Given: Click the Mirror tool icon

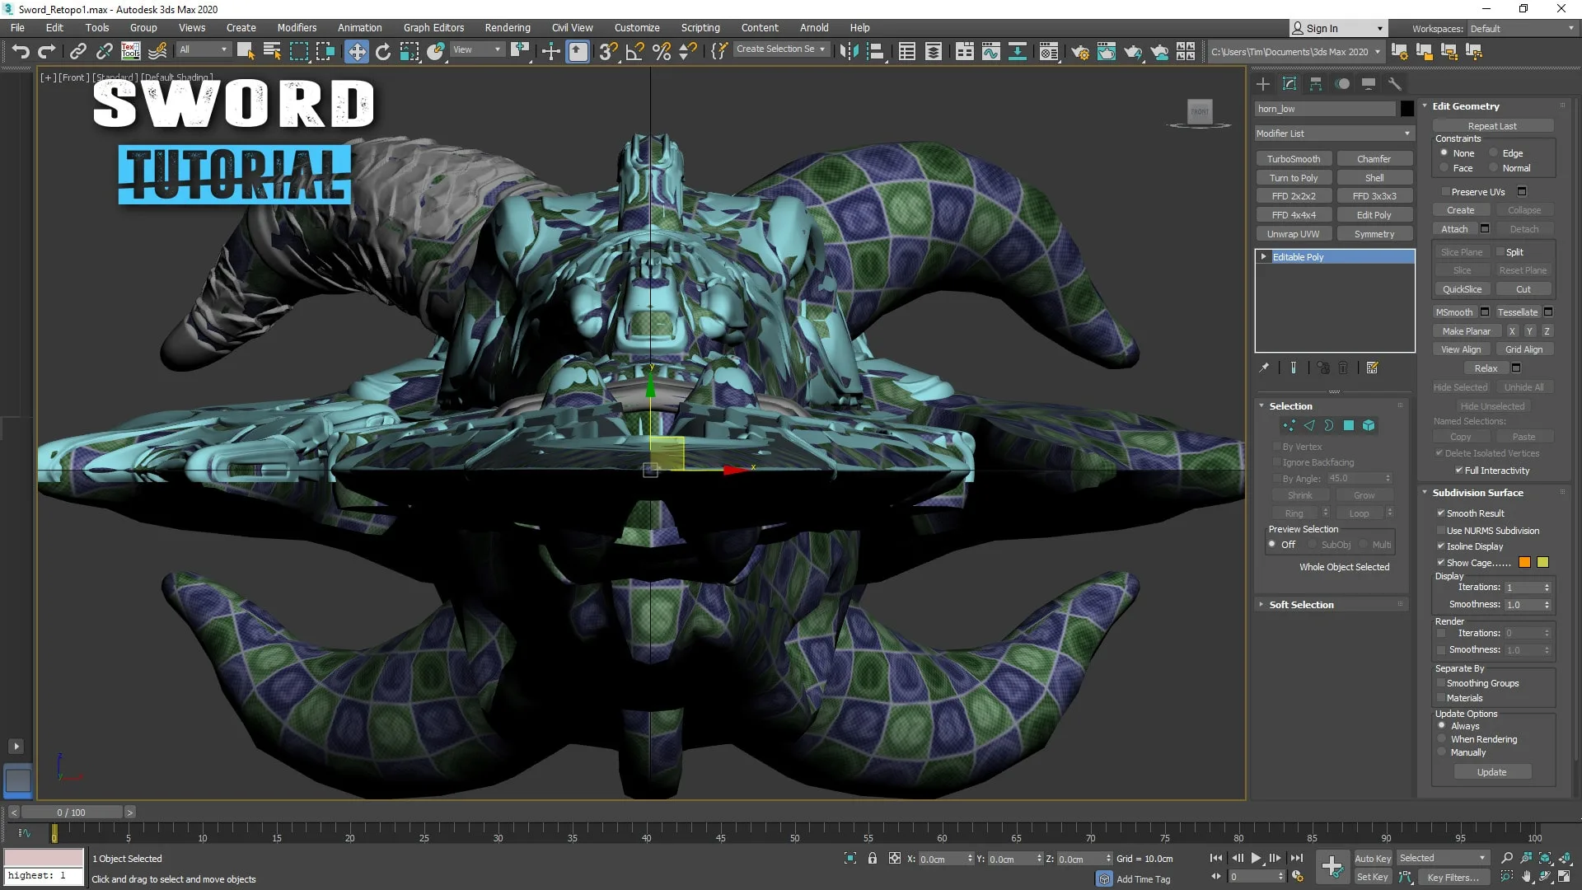Looking at the screenshot, I should [x=848, y=52].
